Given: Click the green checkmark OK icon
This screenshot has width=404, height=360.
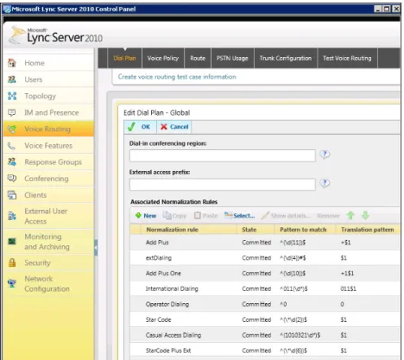Looking at the screenshot, I should pos(131,127).
